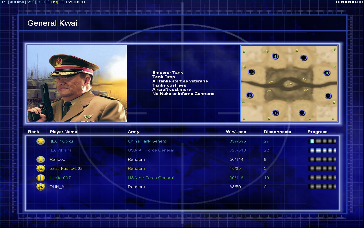Select the rank badge next to aziztirkashev223
Image resolution: width=364 pixels, height=228 pixels.
(41, 168)
